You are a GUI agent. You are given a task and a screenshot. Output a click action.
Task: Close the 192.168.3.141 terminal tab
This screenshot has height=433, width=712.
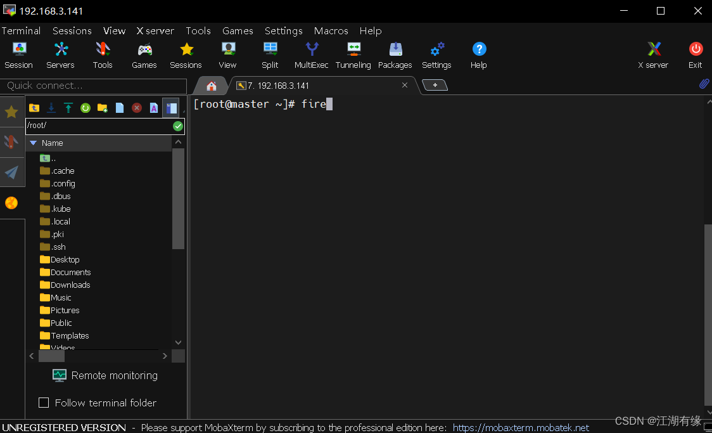[x=405, y=85]
